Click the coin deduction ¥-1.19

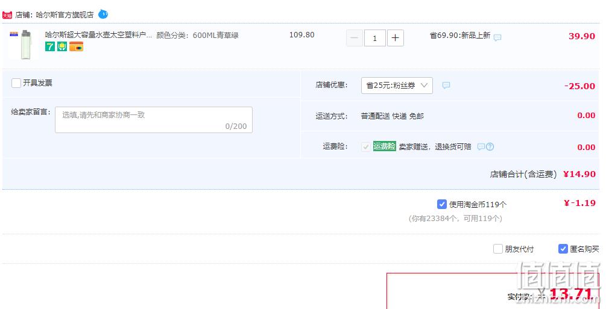coord(579,203)
